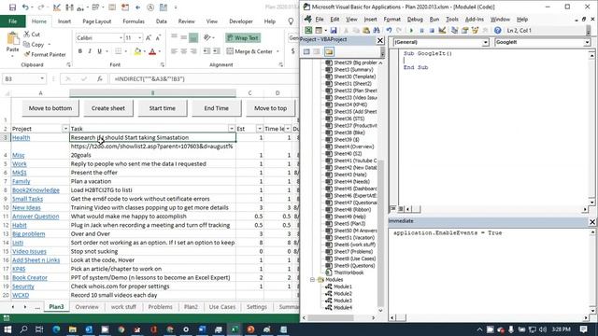Open the Merge & Center dropdown arrow

(x=278, y=51)
